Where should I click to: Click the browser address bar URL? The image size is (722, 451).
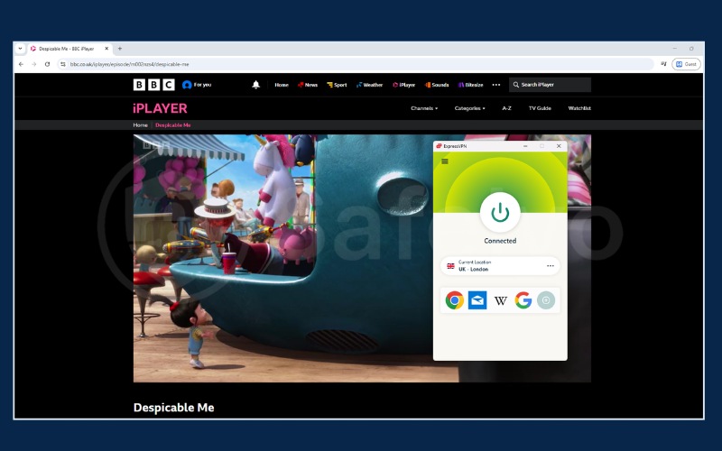pos(129,64)
